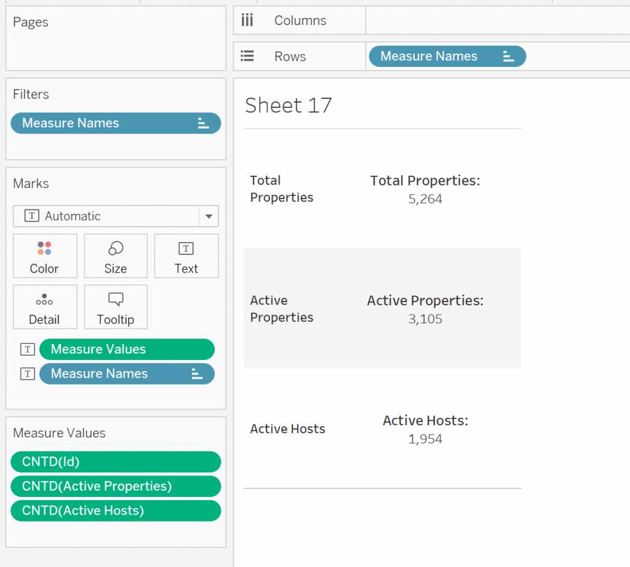This screenshot has width=630, height=567.
Task: Open the Size marks card
Action: 116,256
